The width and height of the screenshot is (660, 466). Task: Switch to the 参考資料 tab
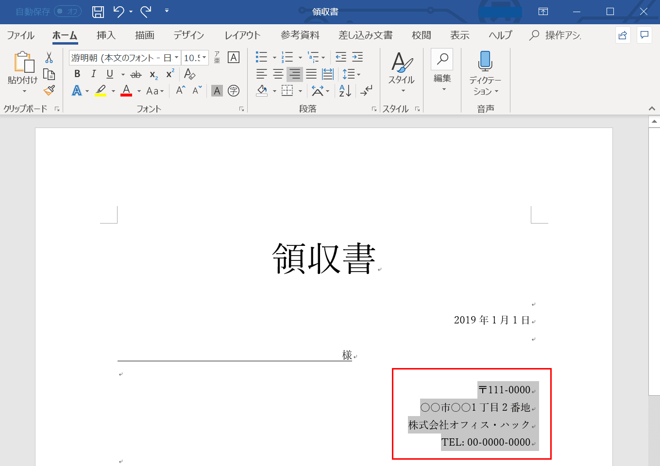pos(300,35)
